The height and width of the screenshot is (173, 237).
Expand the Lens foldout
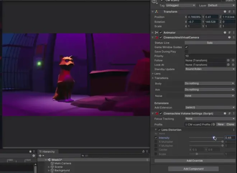(153, 74)
